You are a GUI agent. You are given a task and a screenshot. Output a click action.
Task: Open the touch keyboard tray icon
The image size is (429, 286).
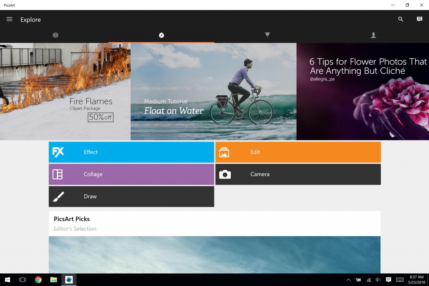[x=400, y=280]
